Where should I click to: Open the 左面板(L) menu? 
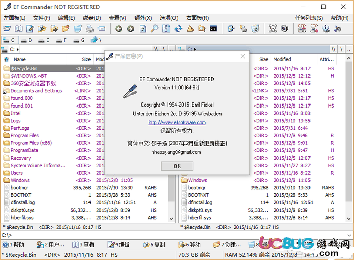point(15,18)
